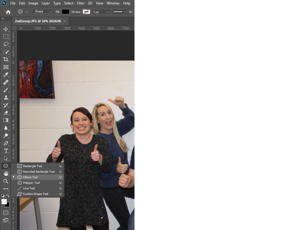Open the Image menu

point(33,3)
